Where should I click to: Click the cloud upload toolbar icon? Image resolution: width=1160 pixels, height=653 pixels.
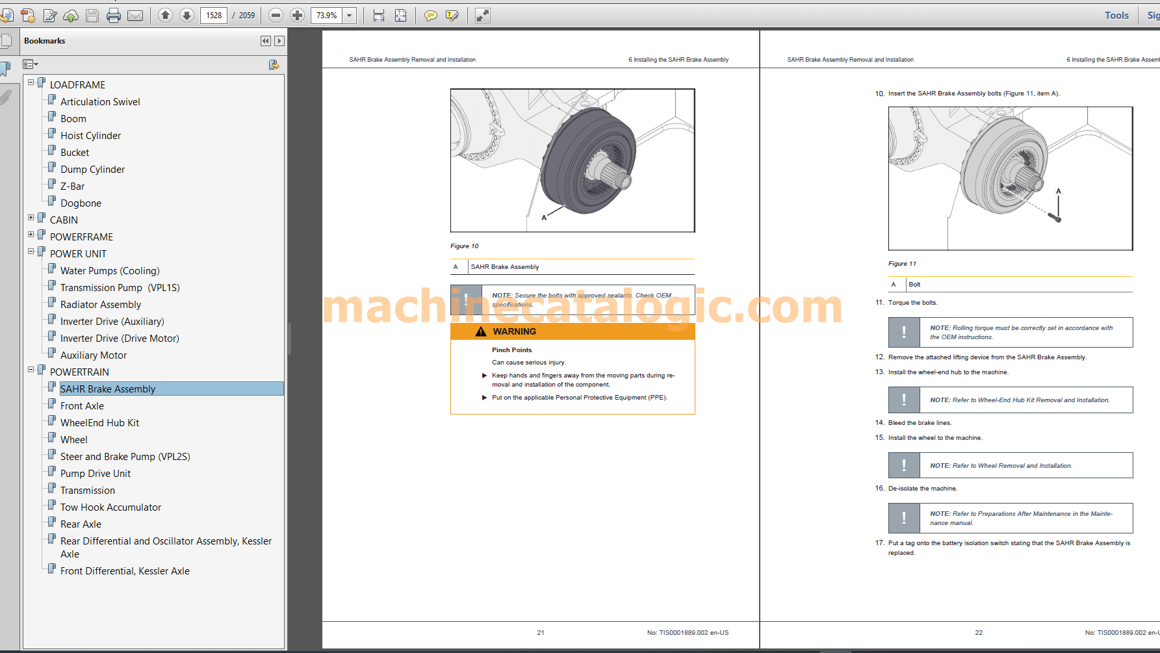[x=71, y=16]
